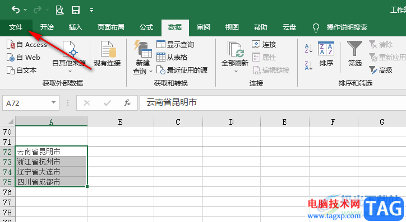
Task: Click the fx Insert Function icon
Action: 127,103
